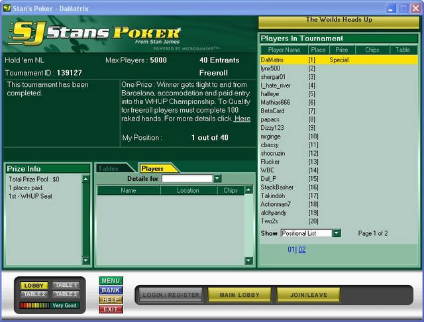Open the Show Positional List dropdown arrow
Viewport: 424px width, 322px height.
click(x=337, y=233)
